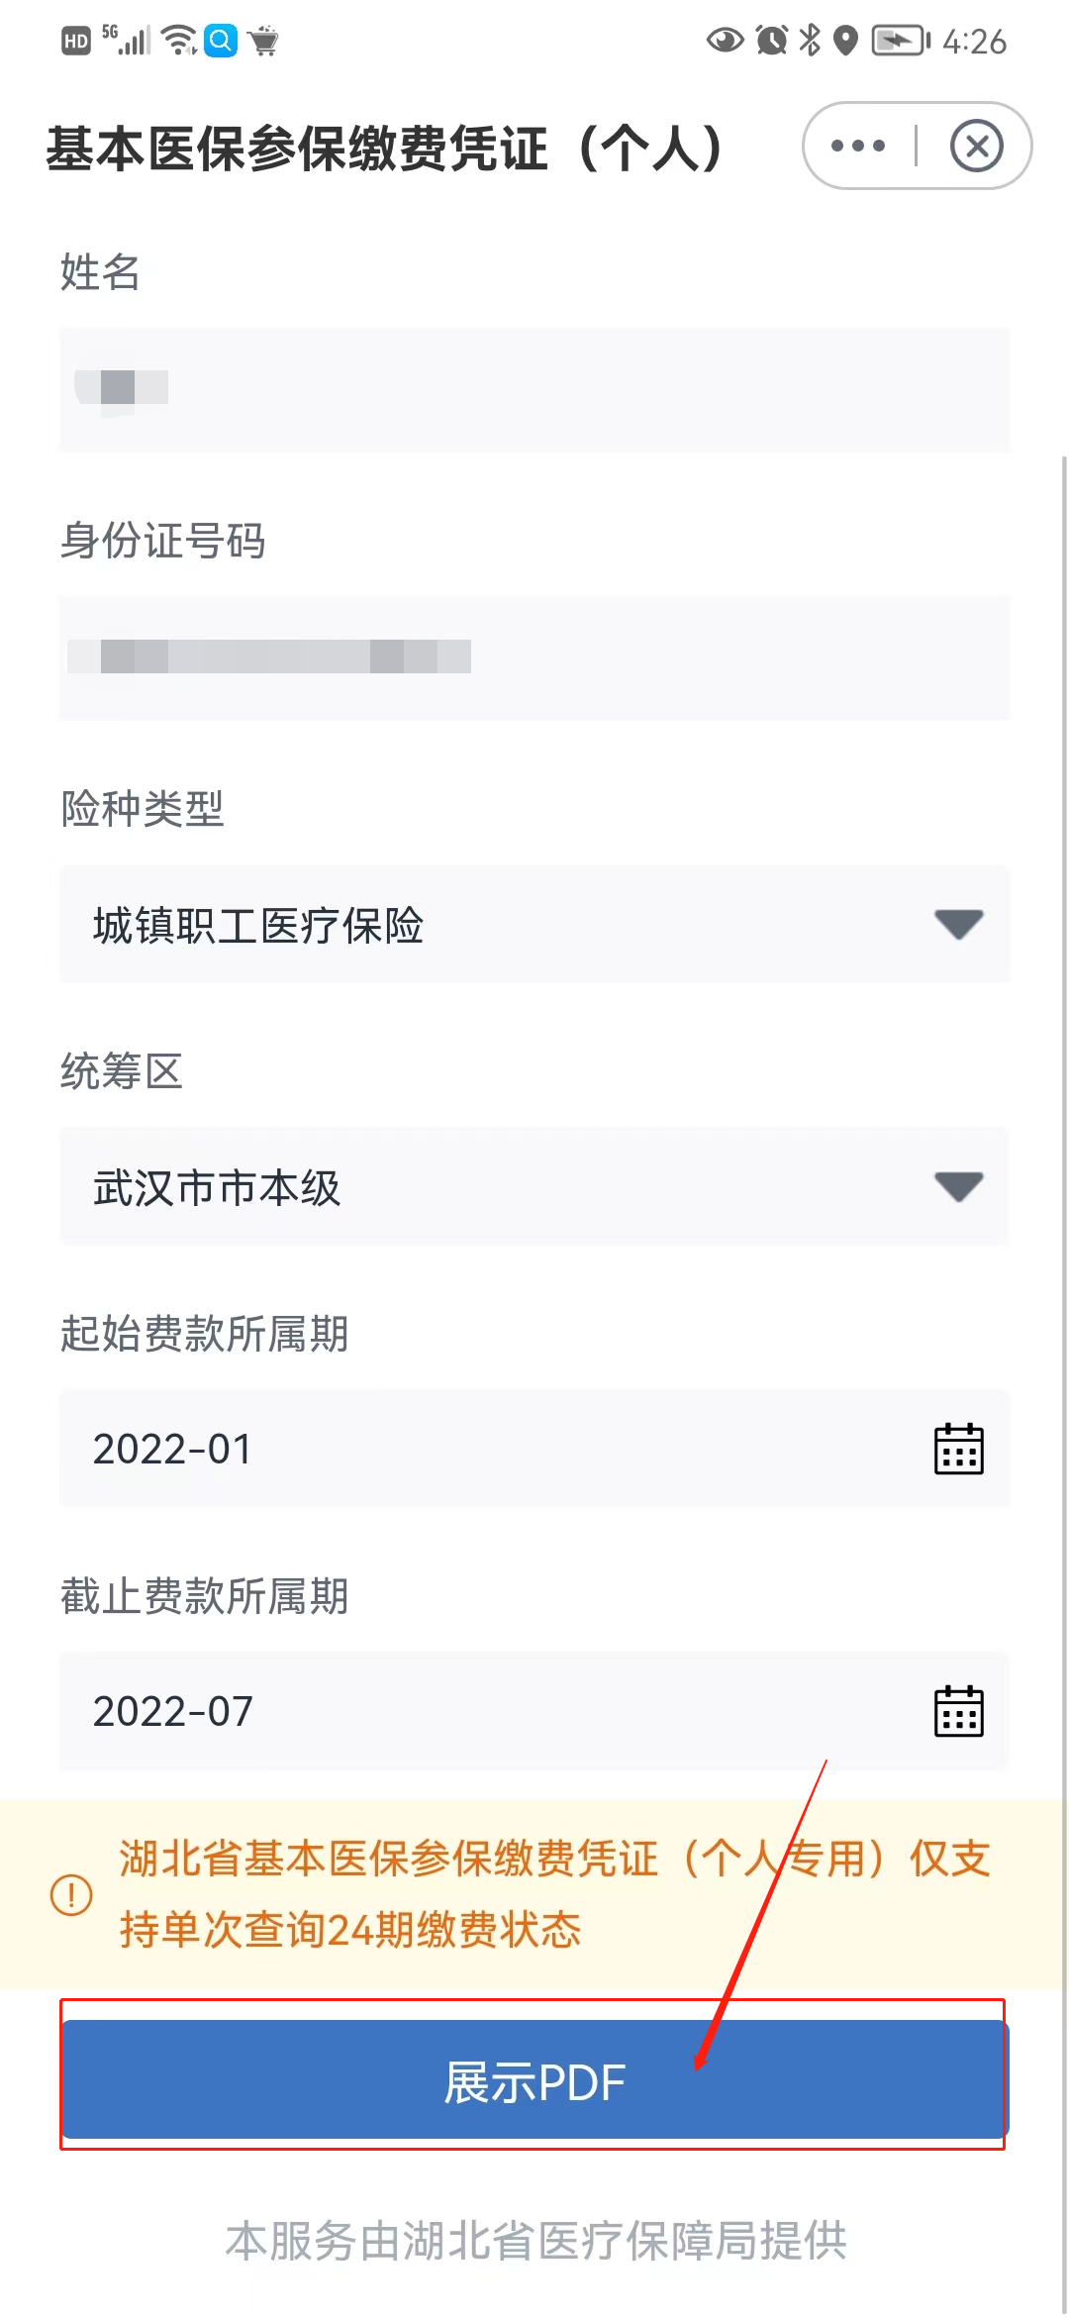
Task: Expand the insurance type dropdown arrow
Action: (958, 924)
